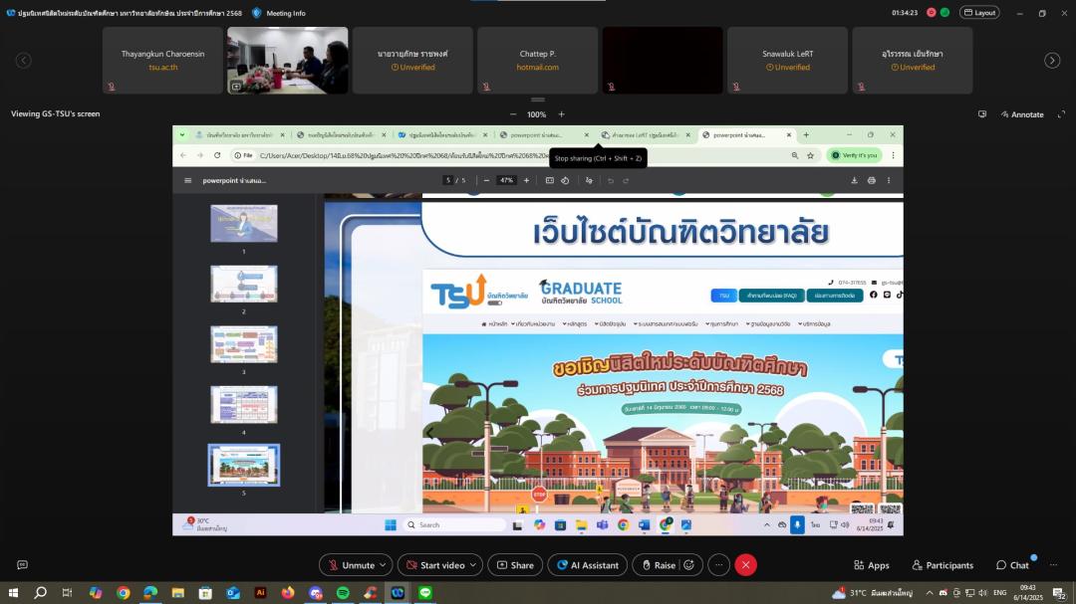
Task: Start your video
Action: coord(433,565)
